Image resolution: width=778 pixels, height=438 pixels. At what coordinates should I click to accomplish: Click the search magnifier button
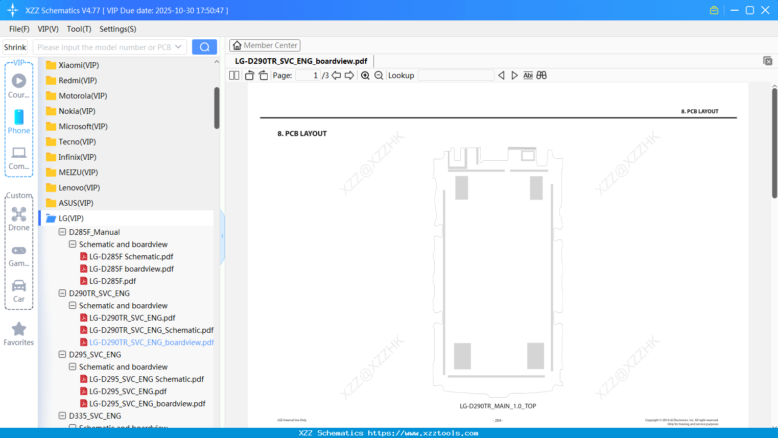coord(204,47)
